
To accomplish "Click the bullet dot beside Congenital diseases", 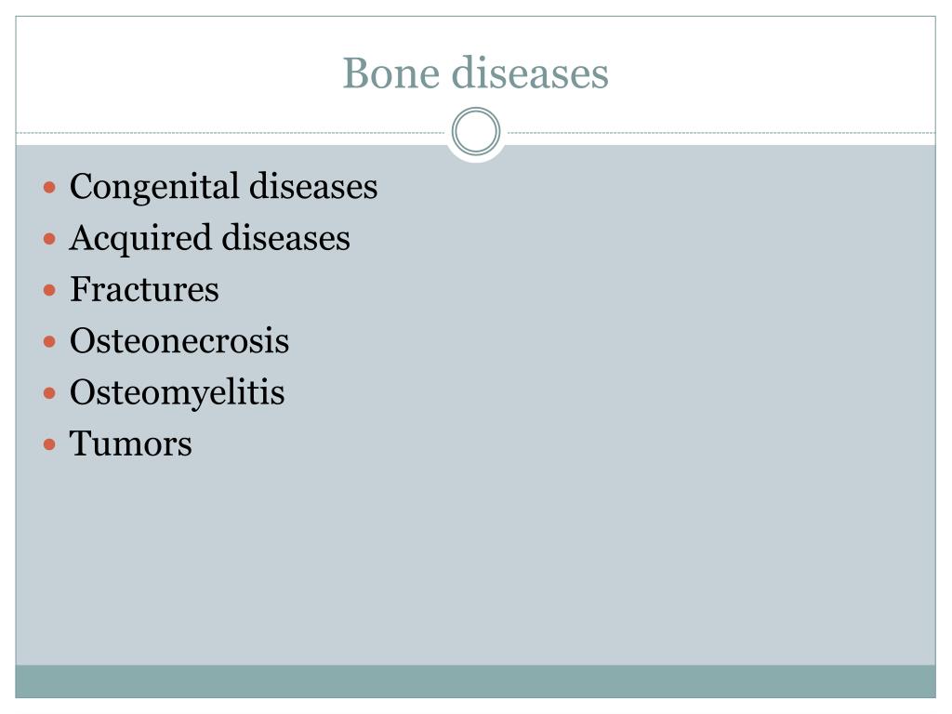I will pyautogui.click(x=50, y=188).
